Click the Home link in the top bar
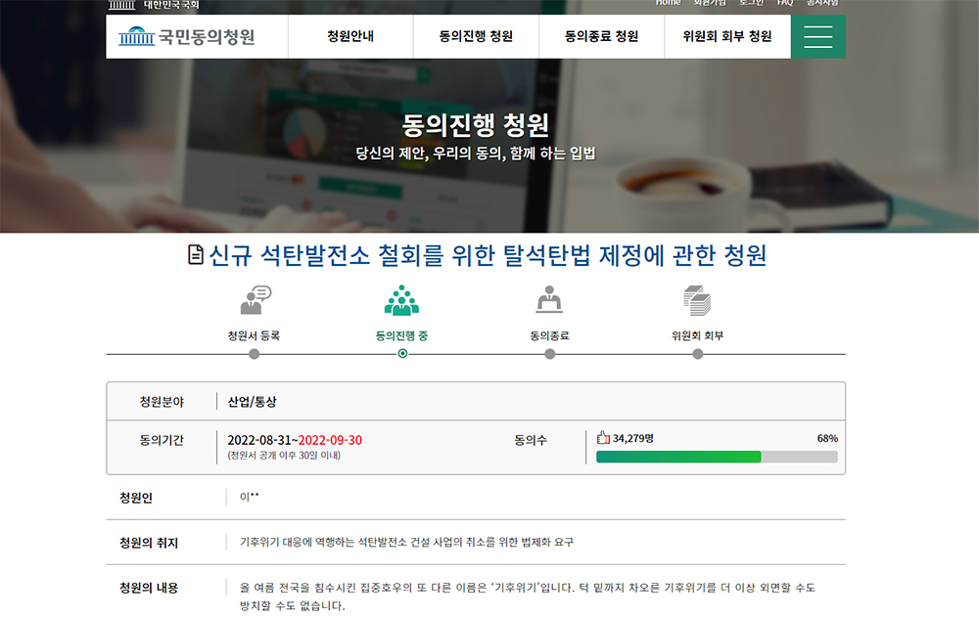The image size is (979, 618). [668, 3]
